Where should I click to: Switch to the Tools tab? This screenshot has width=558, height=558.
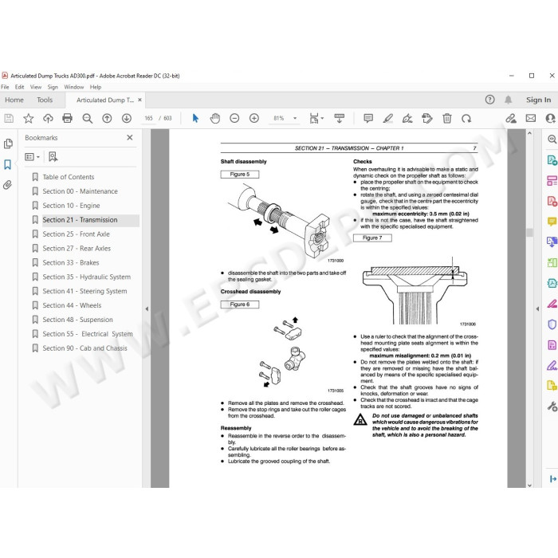coord(45,100)
